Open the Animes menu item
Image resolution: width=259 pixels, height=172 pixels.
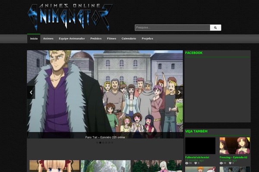(x=48, y=39)
